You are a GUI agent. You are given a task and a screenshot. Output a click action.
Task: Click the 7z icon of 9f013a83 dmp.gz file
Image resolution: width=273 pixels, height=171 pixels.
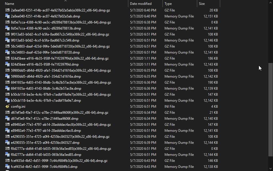7,34
